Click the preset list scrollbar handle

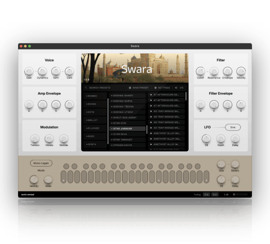coord(147,129)
